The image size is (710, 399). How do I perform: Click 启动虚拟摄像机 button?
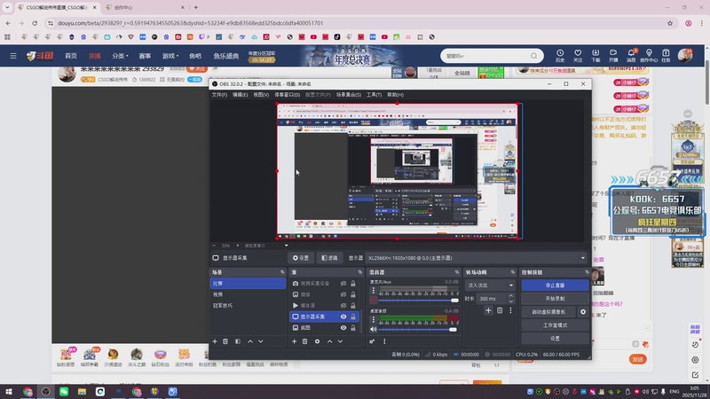548,312
